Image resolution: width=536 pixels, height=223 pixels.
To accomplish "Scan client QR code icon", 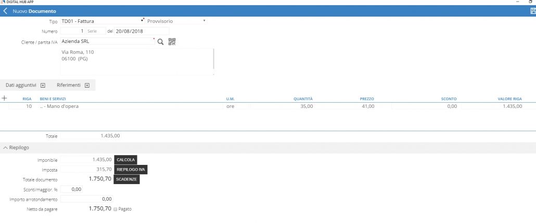I will click(x=172, y=41).
